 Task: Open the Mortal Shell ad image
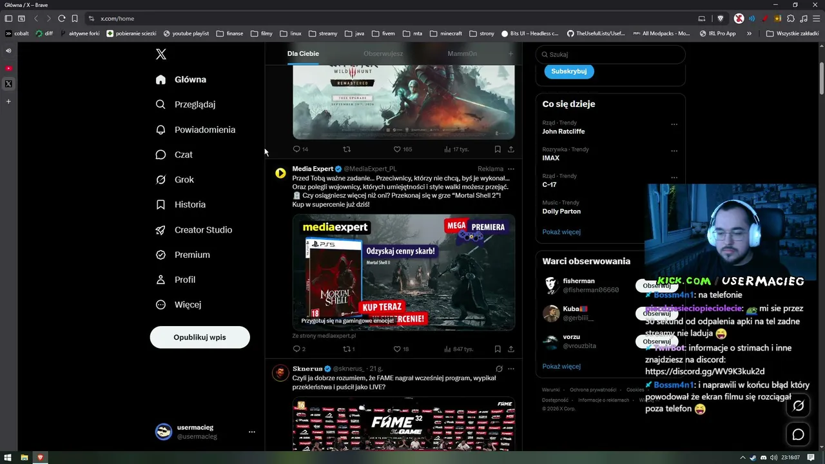tap(403, 272)
